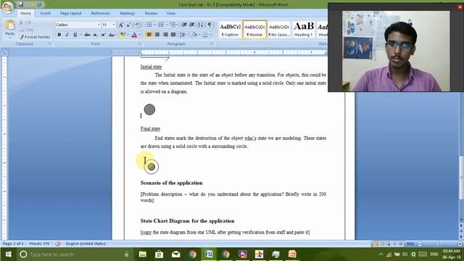
Task: Open the Paragraph dialog launcher
Action: tap(212, 43)
